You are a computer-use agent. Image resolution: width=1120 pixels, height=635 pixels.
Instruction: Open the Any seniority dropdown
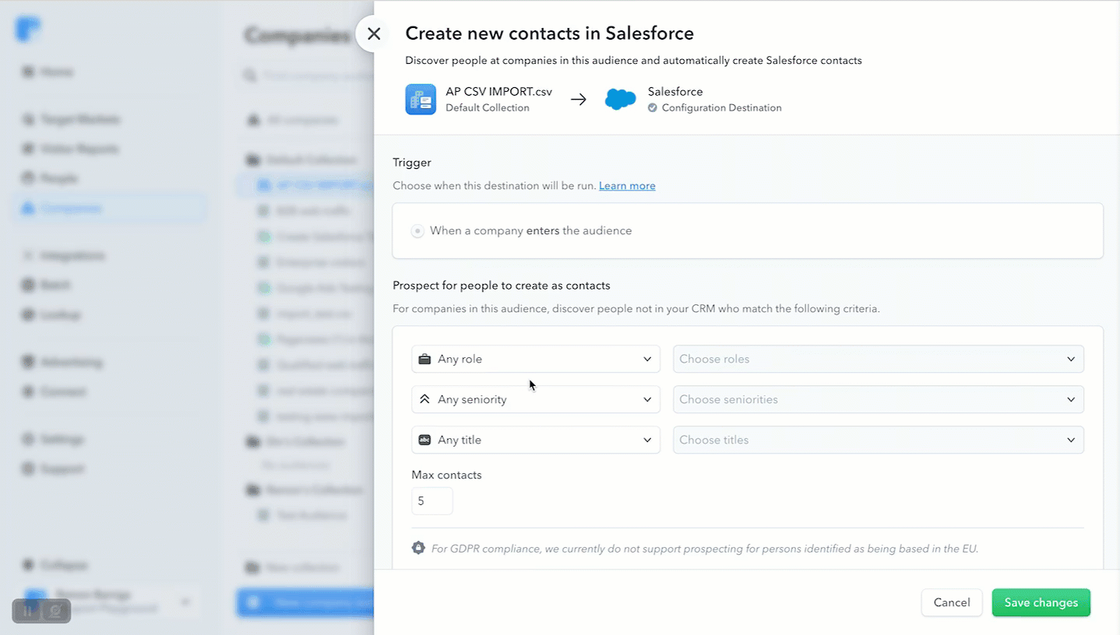point(536,399)
